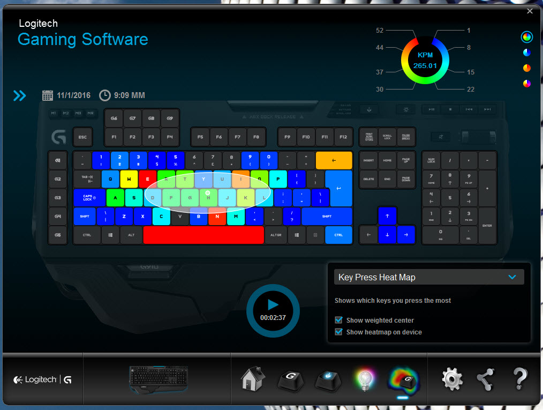Open the Customize G-keys icon
This screenshot has width=543, height=410.
click(291, 380)
